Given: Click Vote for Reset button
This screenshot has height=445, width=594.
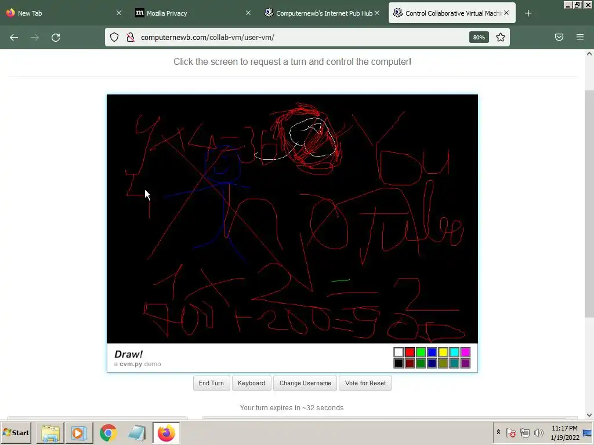Looking at the screenshot, I should tap(365, 383).
